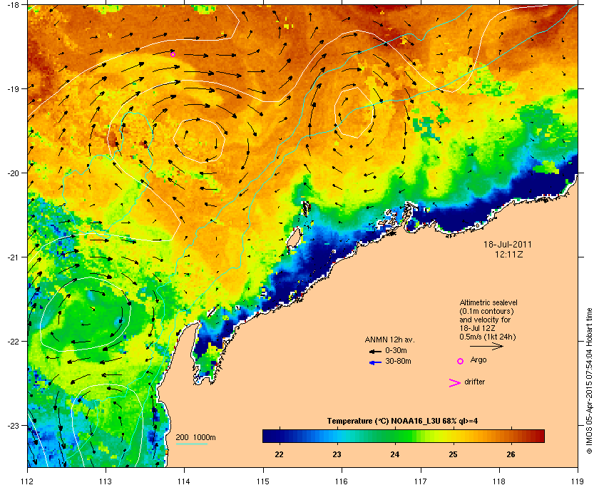
Task: Click the cyan 200 1000m isobath legend line
Action: coord(191,444)
